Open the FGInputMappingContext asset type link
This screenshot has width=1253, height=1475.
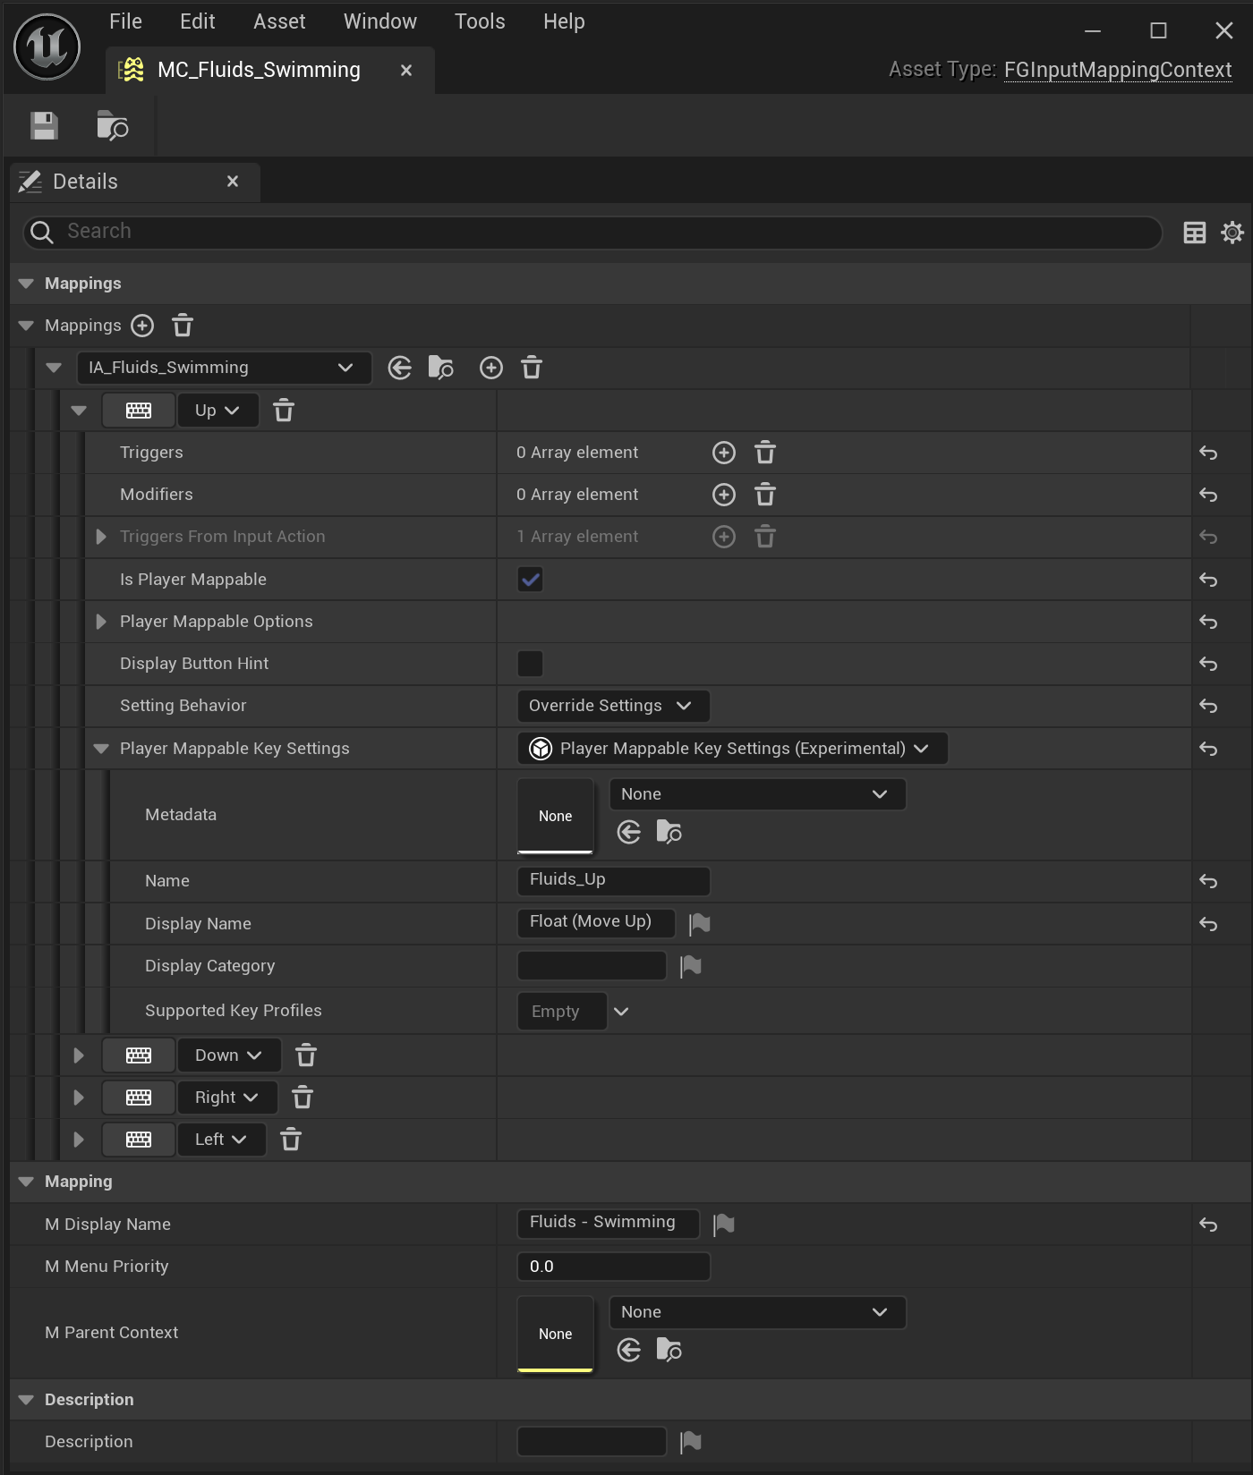1118,70
